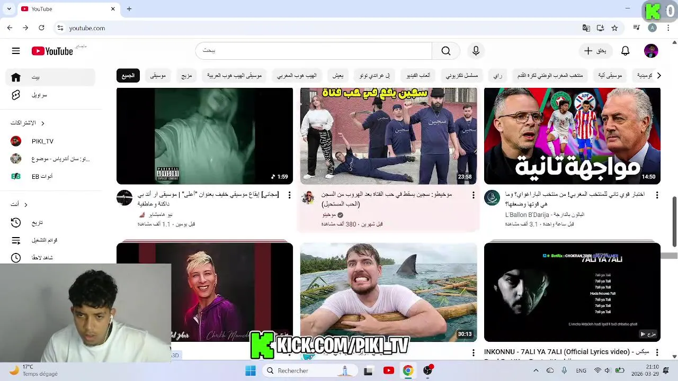This screenshot has width=678, height=381.
Task: Select the Arabic hip hop music chip
Action: (x=234, y=76)
